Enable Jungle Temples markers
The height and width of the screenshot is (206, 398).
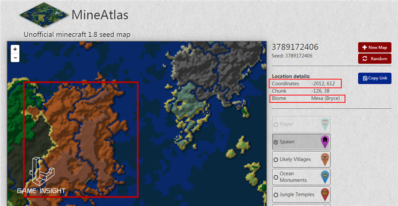276,195
